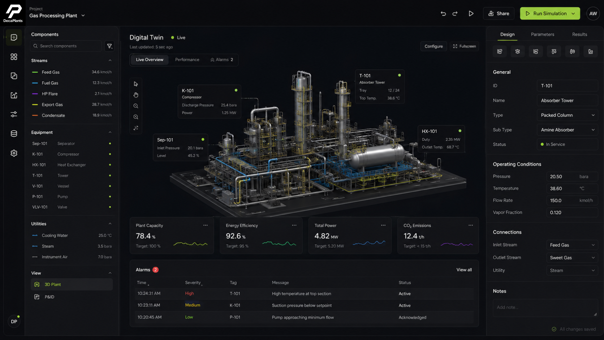This screenshot has width=604, height=340.
Task: Open the documents sidebar icon
Action: (x=14, y=76)
